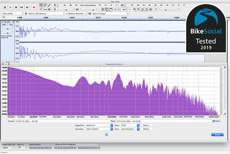Image resolution: width=230 pixels, height=154 pixels.
Task: Toggle Mute on Cap strike track
Action: [4, 25]
